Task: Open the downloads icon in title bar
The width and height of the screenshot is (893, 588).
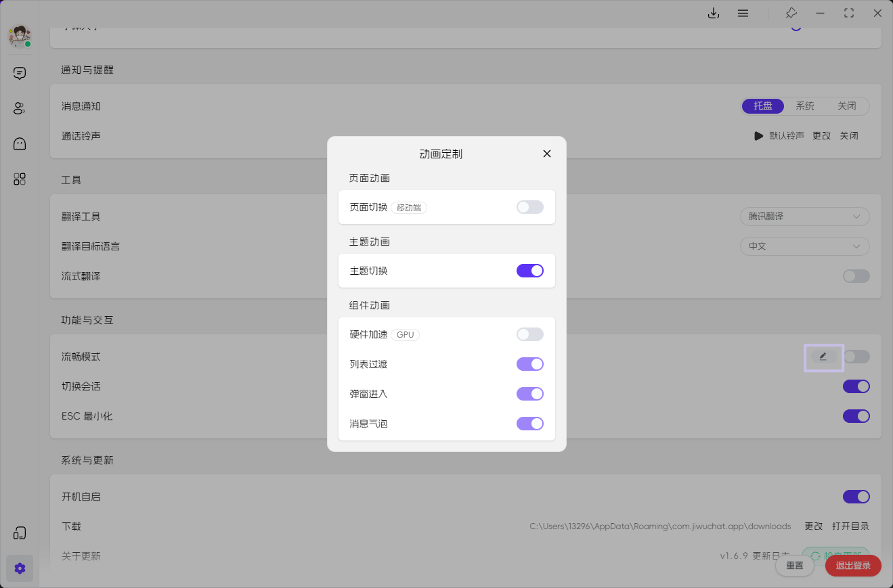Action: tap(713, 13)
